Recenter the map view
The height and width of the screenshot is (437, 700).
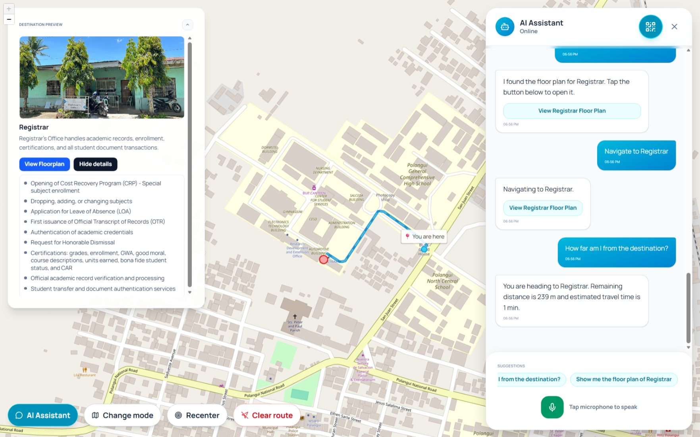[x=197, y=415]
